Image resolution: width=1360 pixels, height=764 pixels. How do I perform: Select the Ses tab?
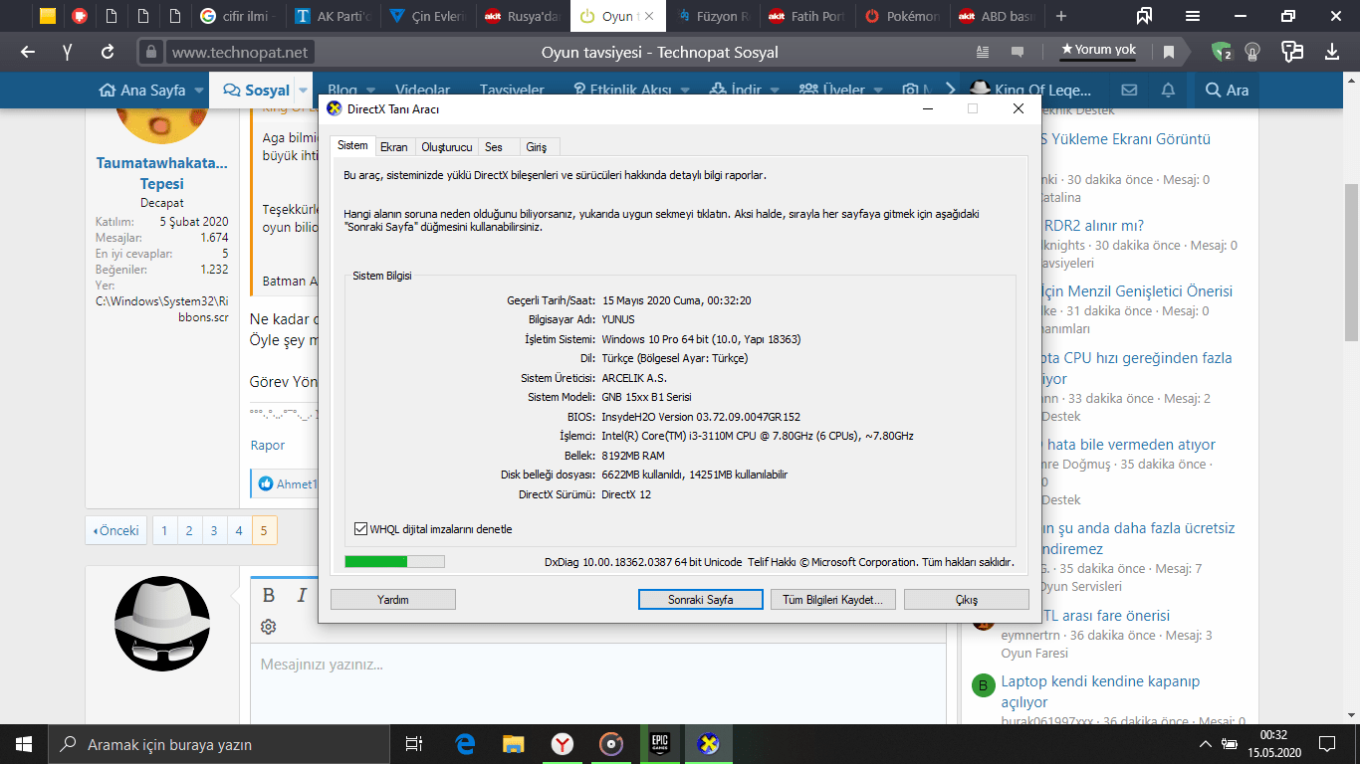coord(494,147)
